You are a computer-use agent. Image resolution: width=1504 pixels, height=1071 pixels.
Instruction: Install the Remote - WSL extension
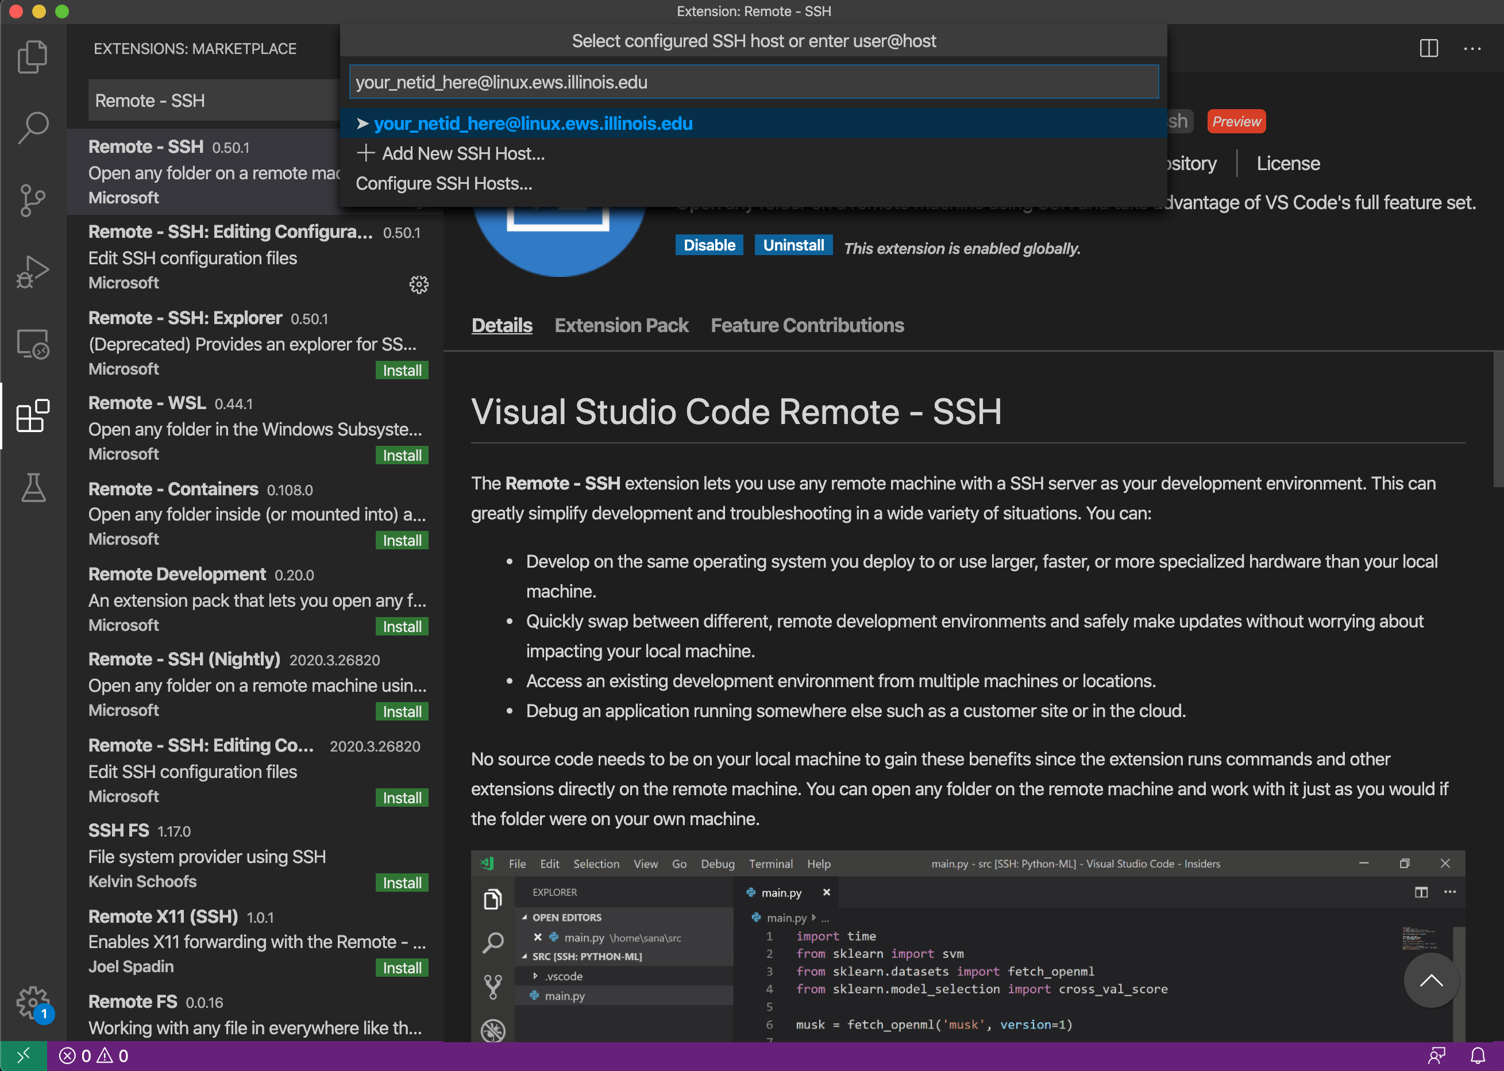[x=402, y=456]
